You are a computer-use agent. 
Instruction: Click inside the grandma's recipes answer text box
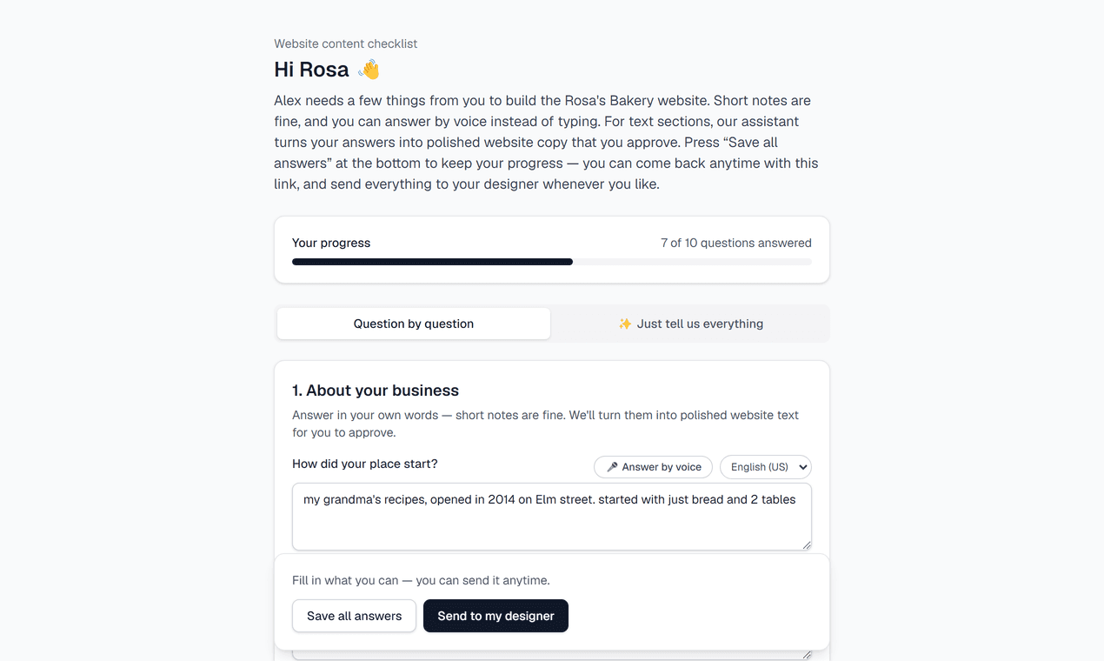[552, 517]
